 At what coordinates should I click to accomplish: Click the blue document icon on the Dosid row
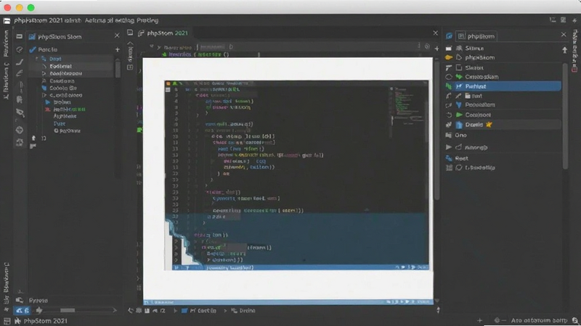pyautogui.click(x=459, y=125)
